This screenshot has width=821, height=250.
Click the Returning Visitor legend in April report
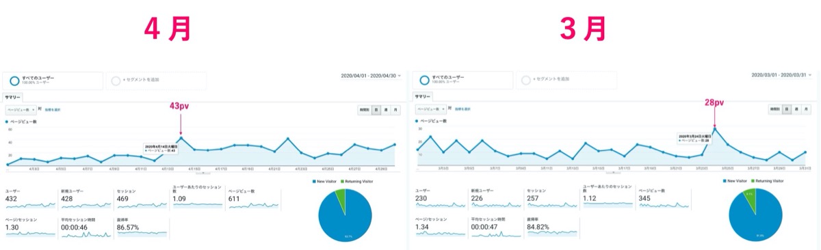point(356,182)
